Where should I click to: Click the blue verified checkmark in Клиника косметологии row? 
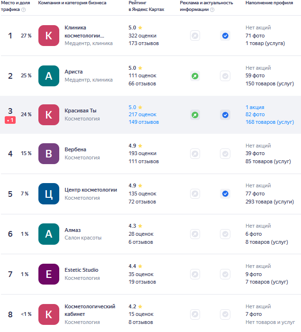pyautogui.click(x=225, y=36)
